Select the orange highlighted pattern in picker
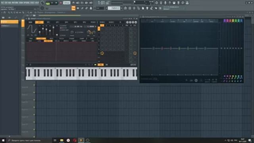 coord(10,22)
